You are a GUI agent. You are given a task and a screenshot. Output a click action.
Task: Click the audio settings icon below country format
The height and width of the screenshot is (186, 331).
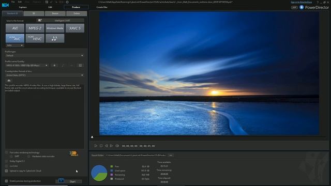pos(8,81)
